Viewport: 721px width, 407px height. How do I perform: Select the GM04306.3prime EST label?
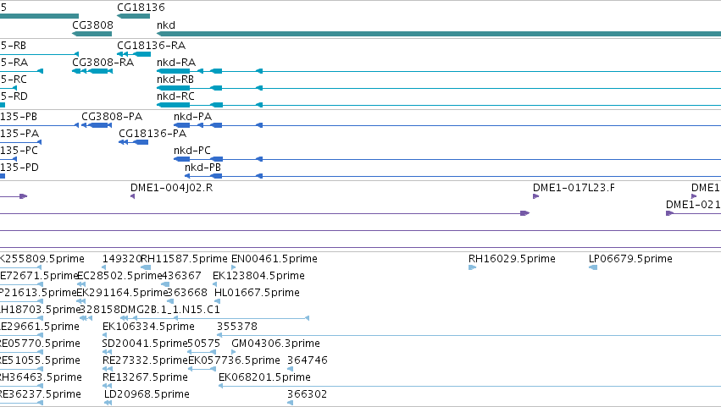tap(275, 344)
